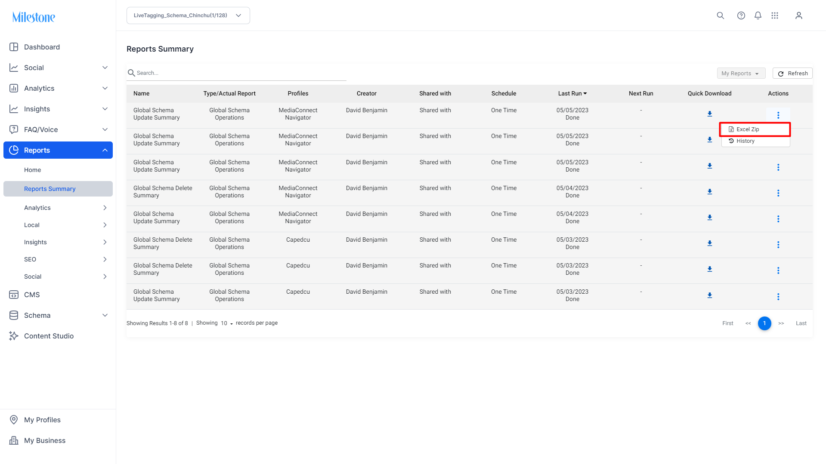Image resolution: width=826 pixels, height=464 pixels.
Task: Click the Reports Summary page heading
Action: (160, 49)
